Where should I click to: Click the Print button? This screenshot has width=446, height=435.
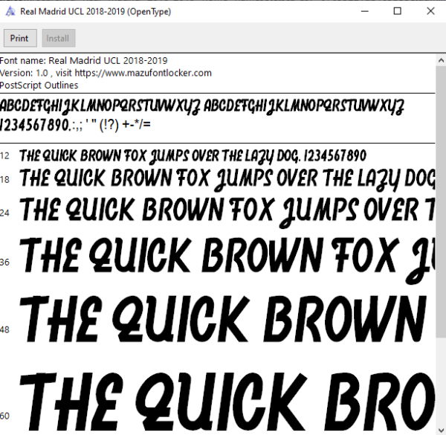tap(20, 38)
